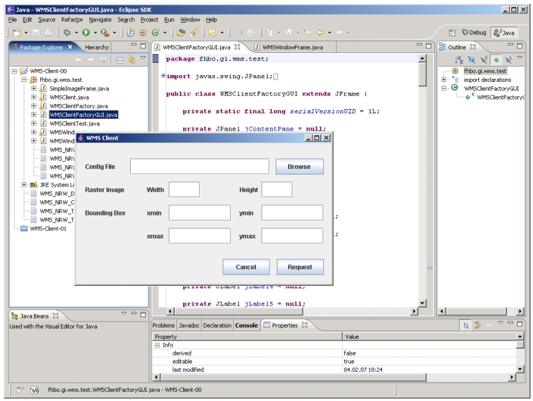Open the Outline view menu triangle
The width and height of the screenshot is (533, 401).
pyautogui.click(x=520, y=58)
